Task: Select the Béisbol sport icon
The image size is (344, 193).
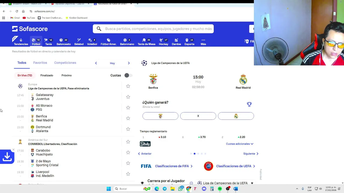Action: (79, 42)
